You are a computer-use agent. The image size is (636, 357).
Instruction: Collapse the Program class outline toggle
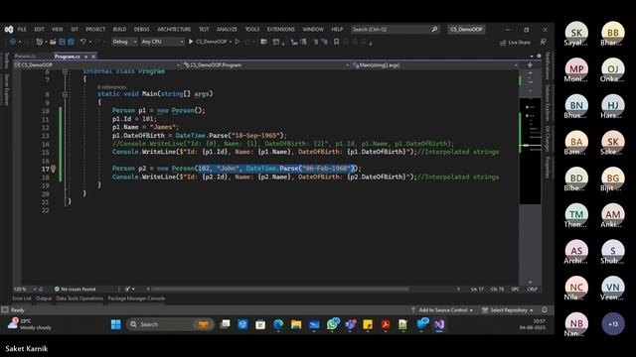65,71
